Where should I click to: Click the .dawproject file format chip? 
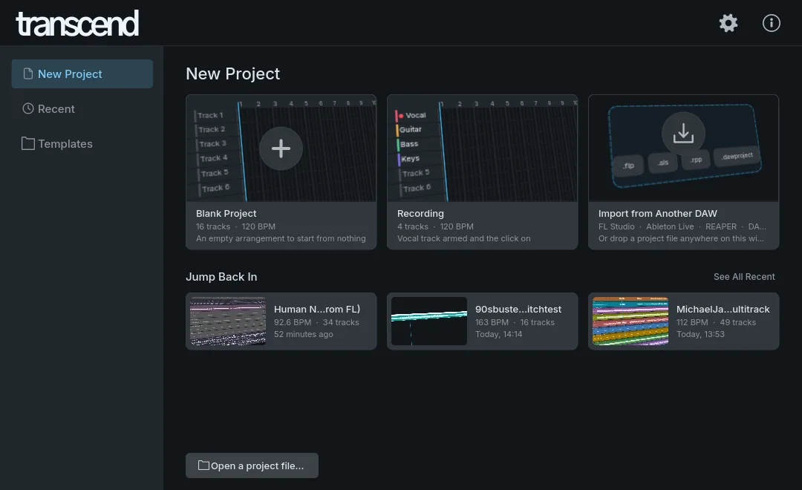click(737, 155)
